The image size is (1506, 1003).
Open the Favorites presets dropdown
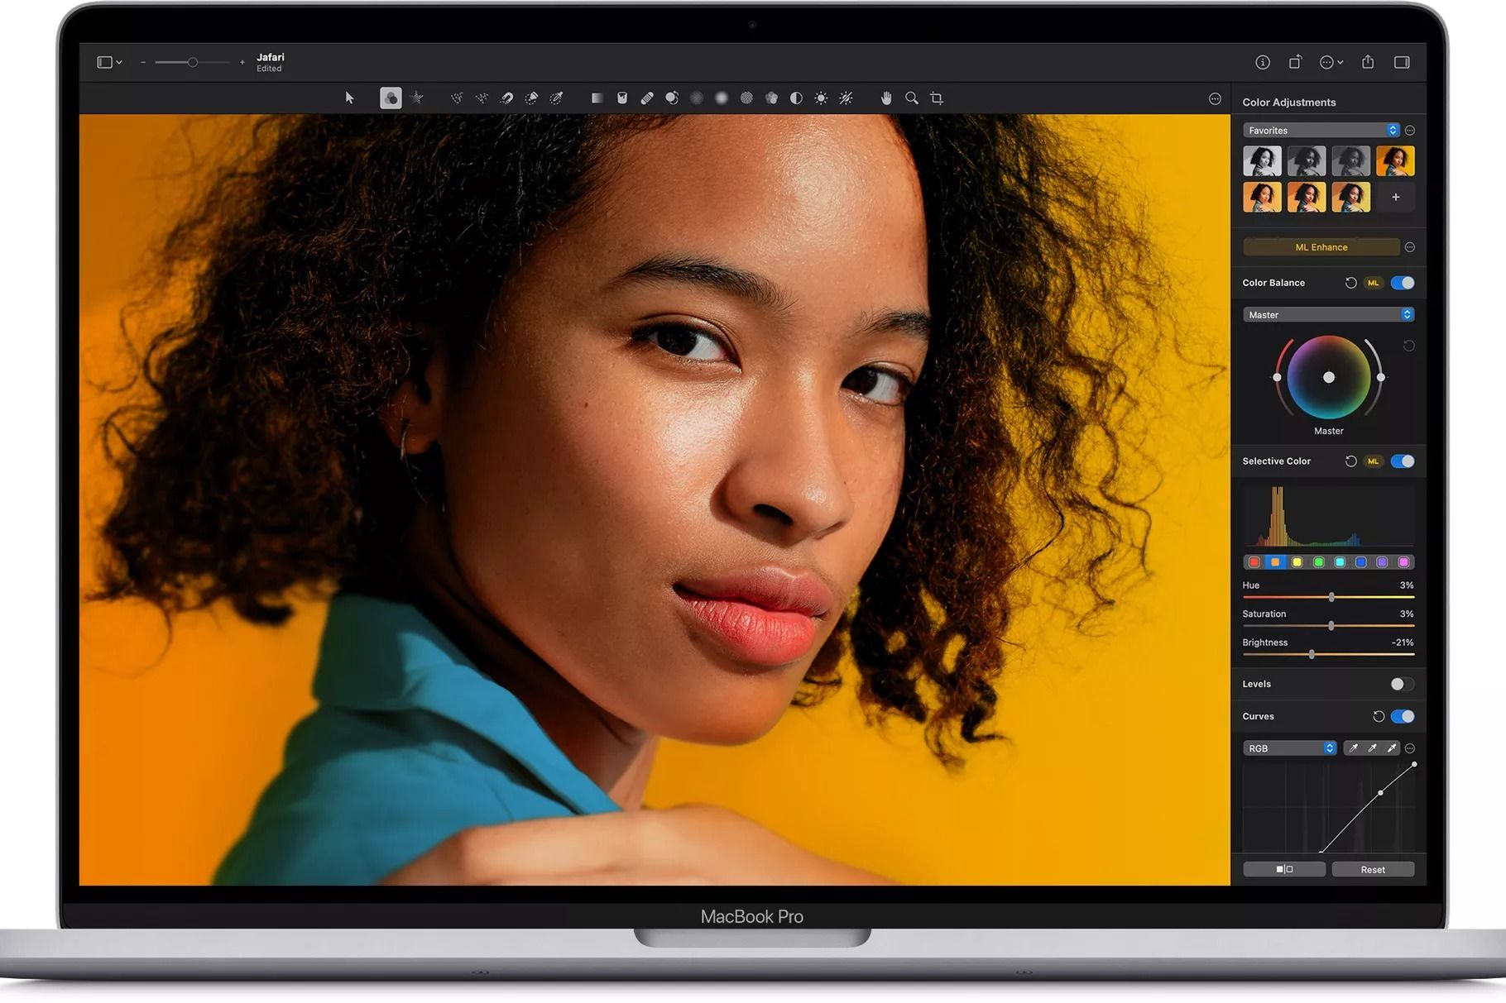pos(1324,130)
